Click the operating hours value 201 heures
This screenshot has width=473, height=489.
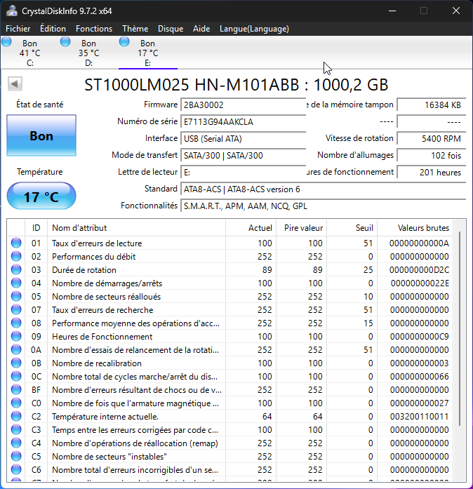(x=431, y=172)
